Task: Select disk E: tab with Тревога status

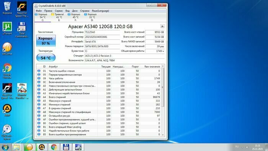Action: pos(59,17)
